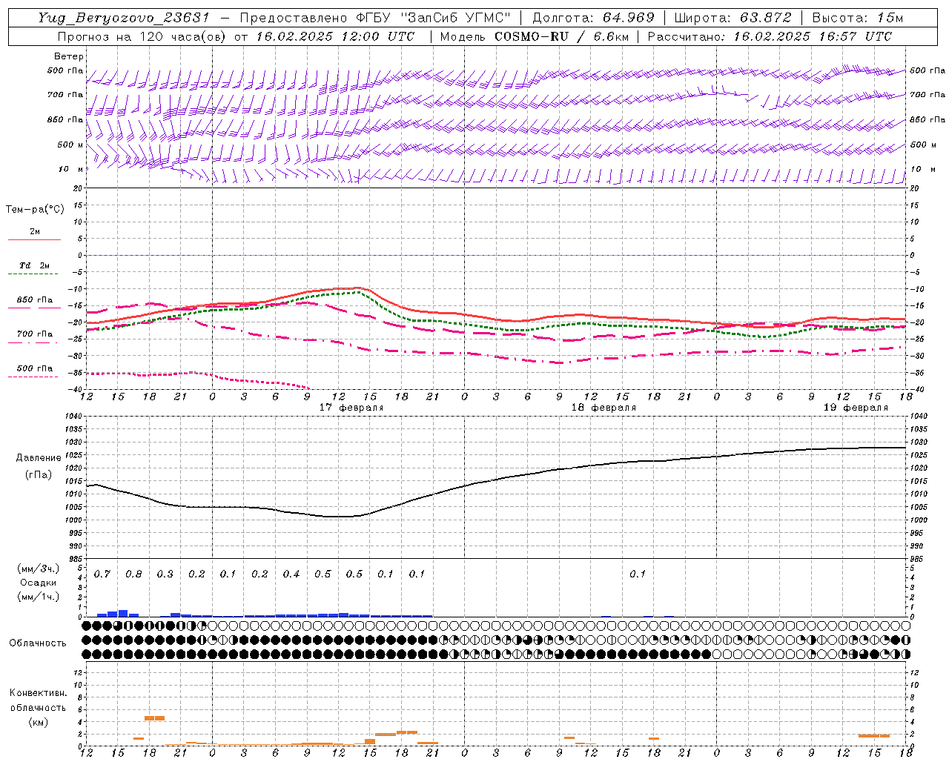
Task: Click the "Предоставлено ФГБУ ЗапСиб УГМС" provider text
Action: [x=375, y=18]
